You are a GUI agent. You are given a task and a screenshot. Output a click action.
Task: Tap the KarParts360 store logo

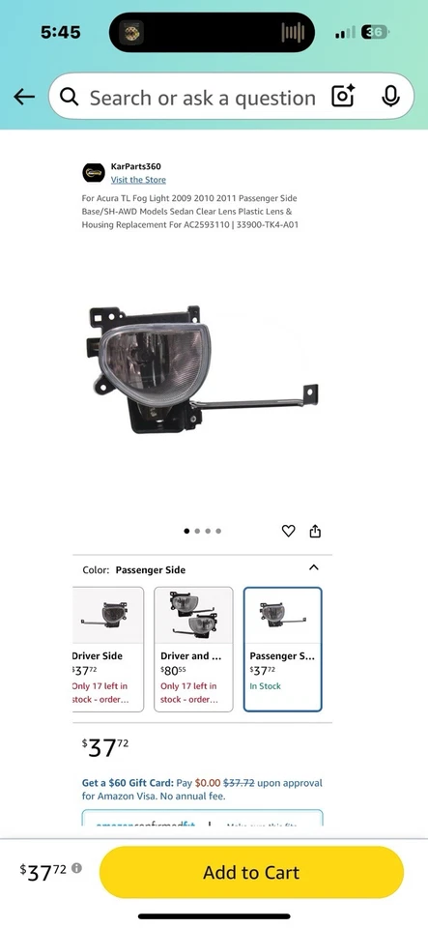coord(94,173)
